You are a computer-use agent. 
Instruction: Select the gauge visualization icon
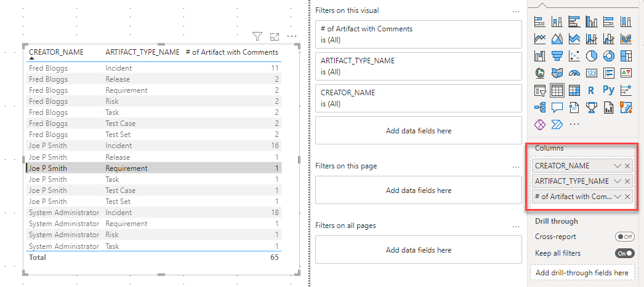[x=574, y=73]
